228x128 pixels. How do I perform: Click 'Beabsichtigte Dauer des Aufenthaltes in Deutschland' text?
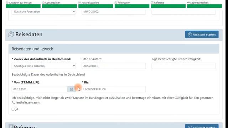pos(48,74)
